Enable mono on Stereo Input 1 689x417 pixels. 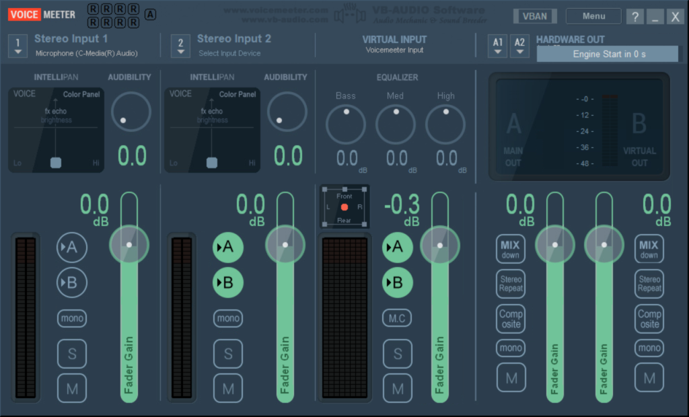tap(72, 318)
